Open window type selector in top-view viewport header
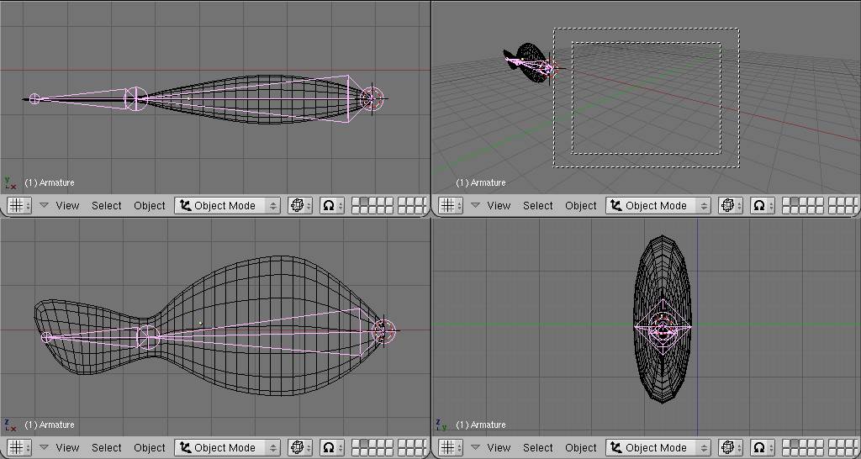This screenshot has height=459, width=861. pyautogui.click(x=20, y=205)
